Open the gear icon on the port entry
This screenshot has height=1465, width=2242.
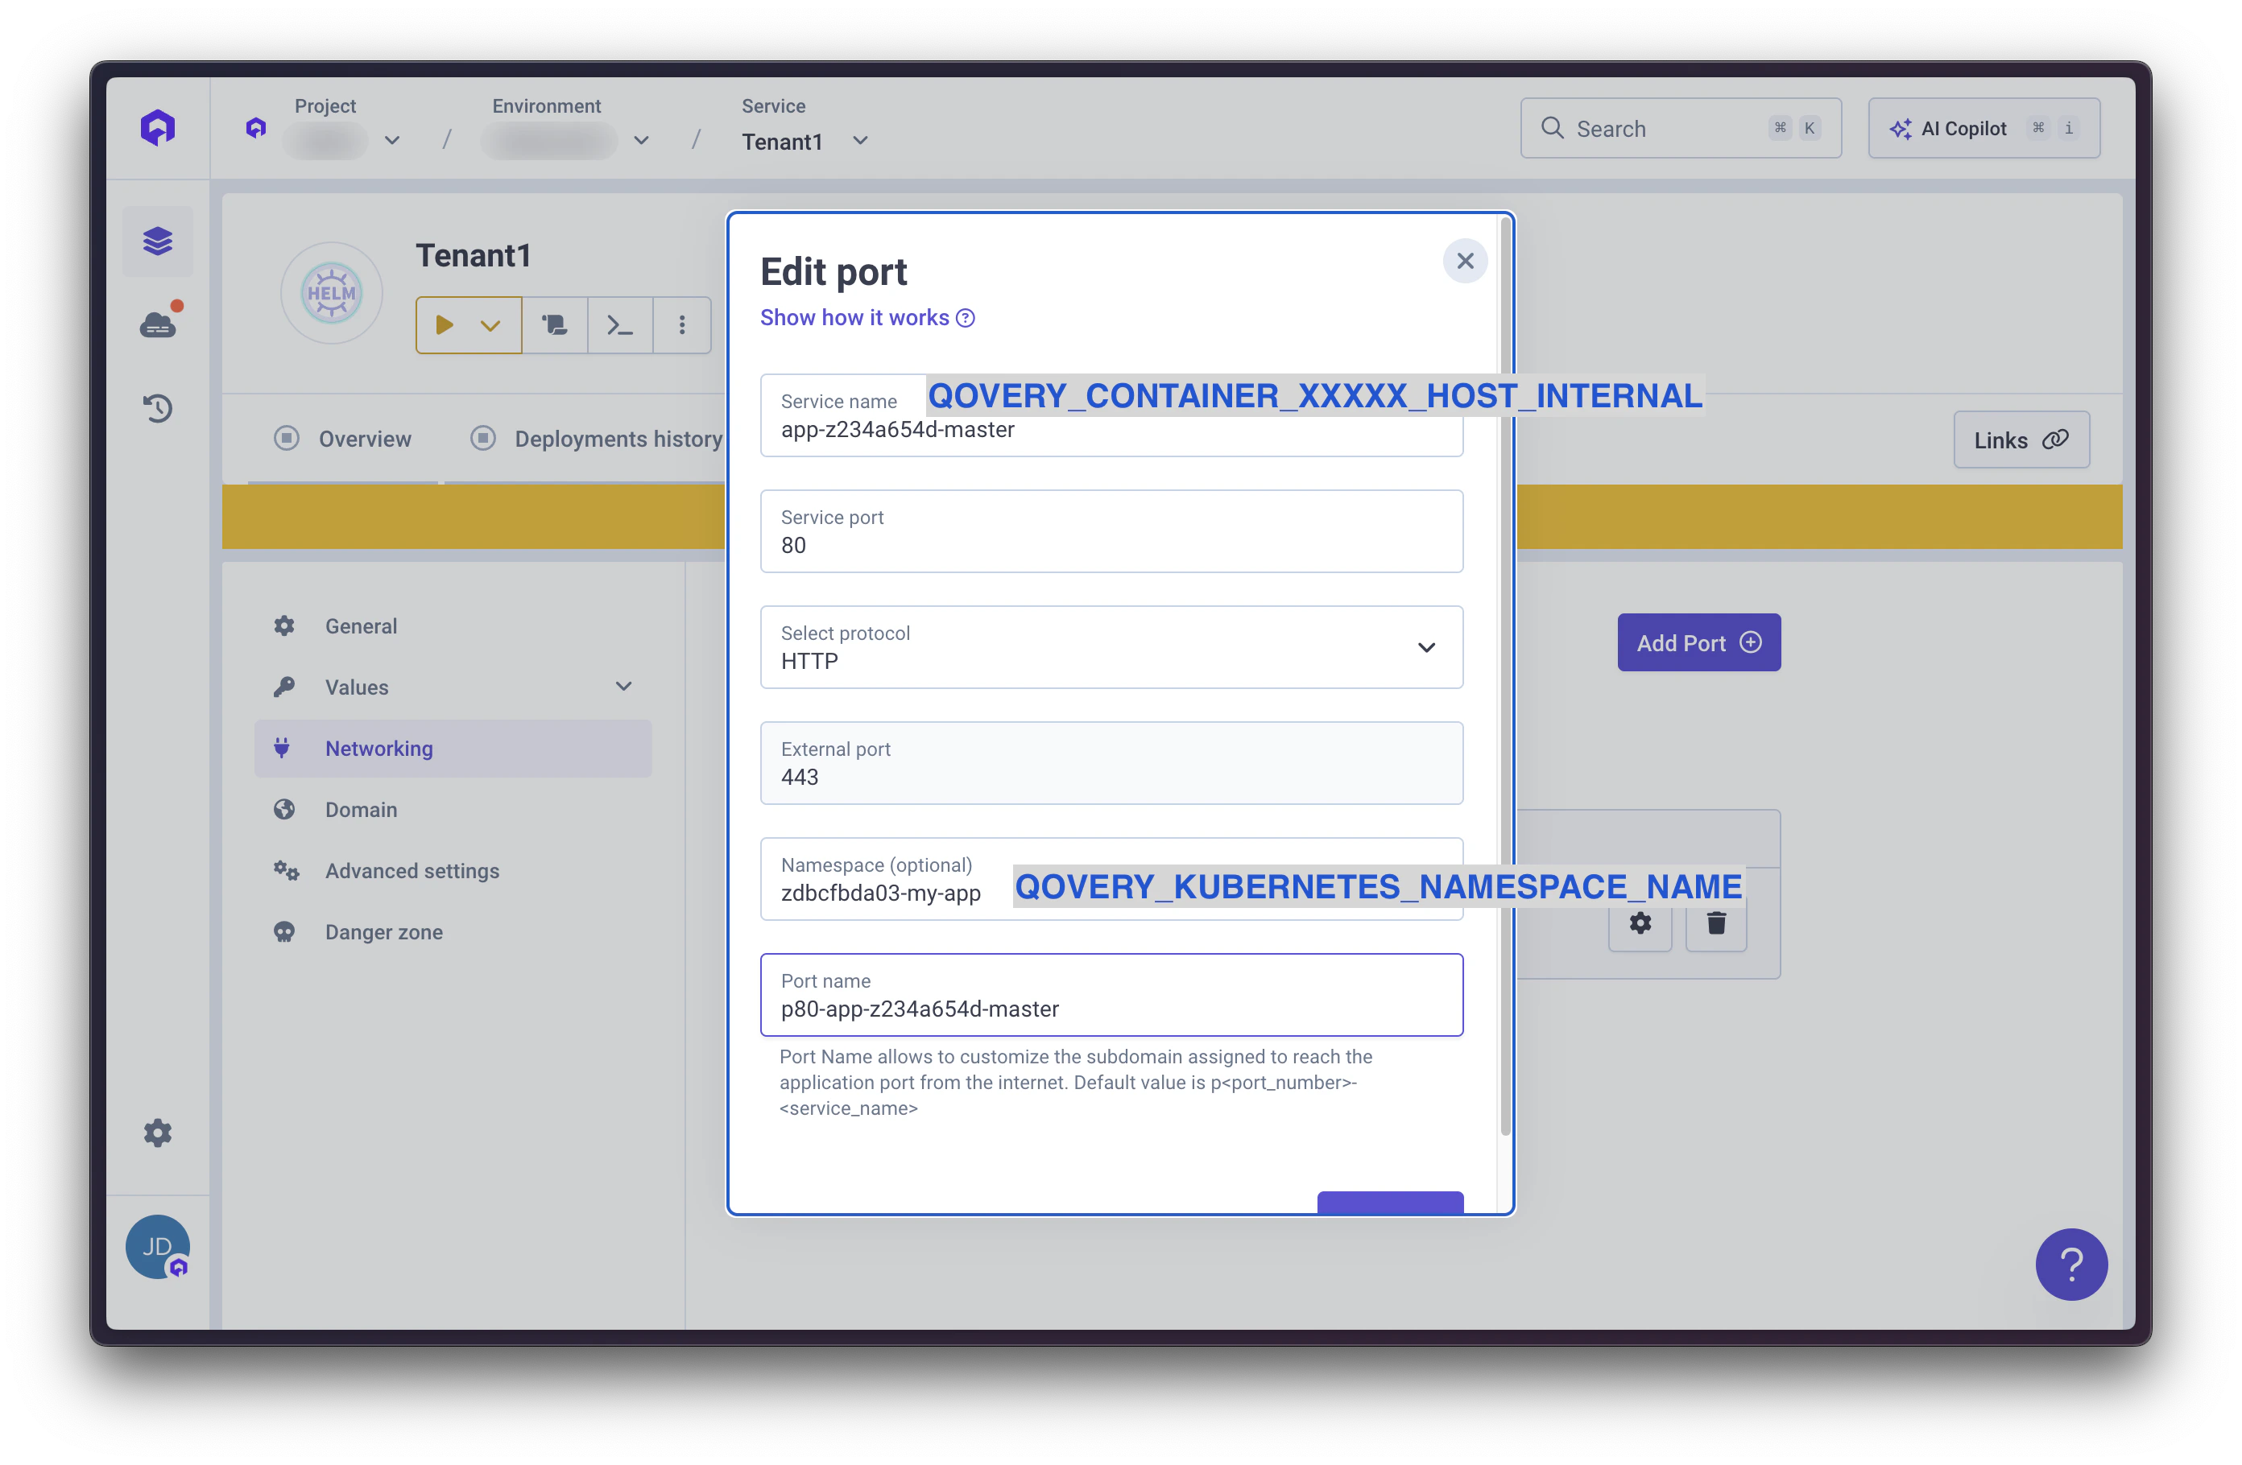pos(1640,923)
